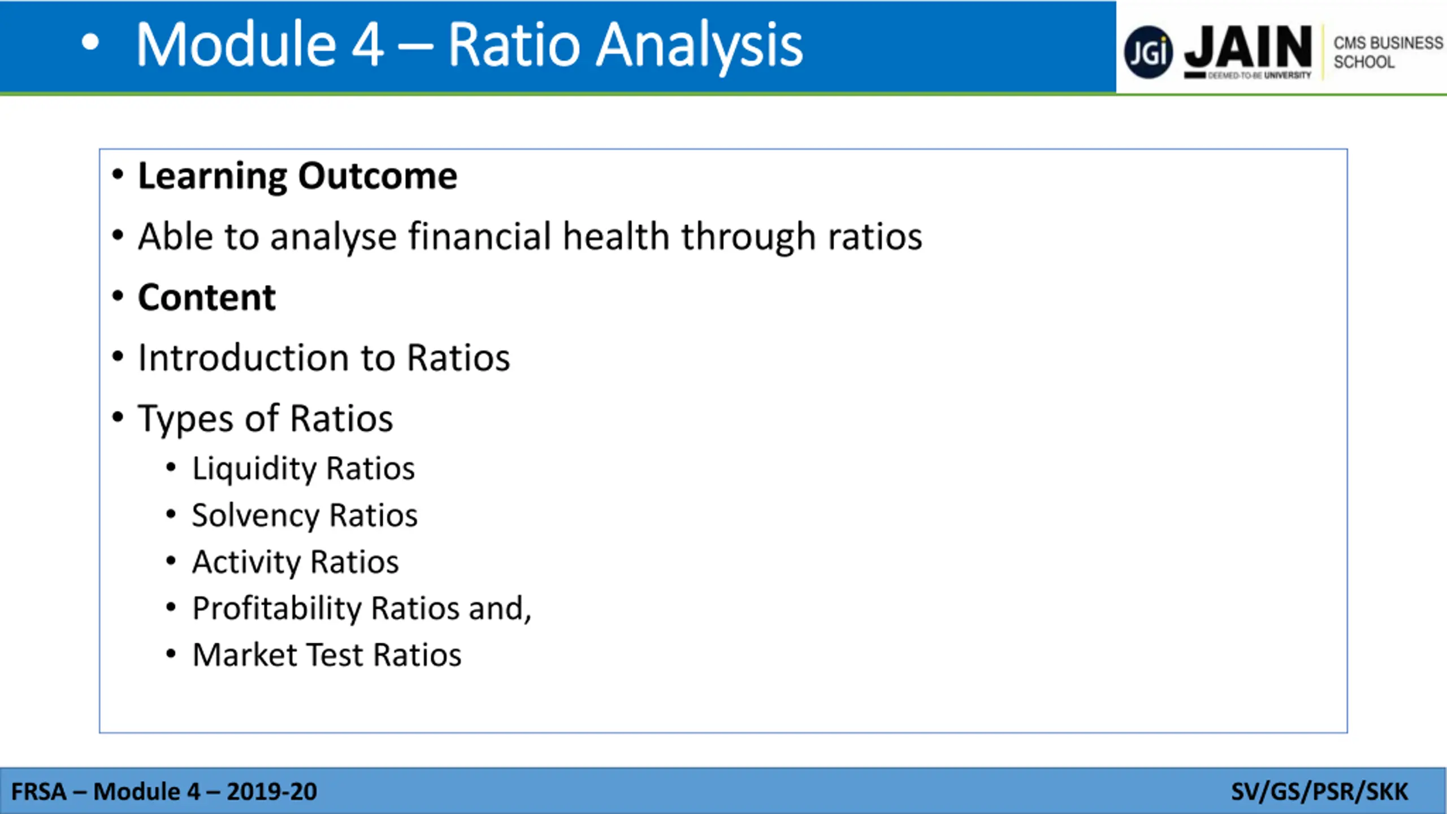This screenshot has width=1447, height=814.
Task: Select the Market Test Ratios sub-item
Action: 327,655
